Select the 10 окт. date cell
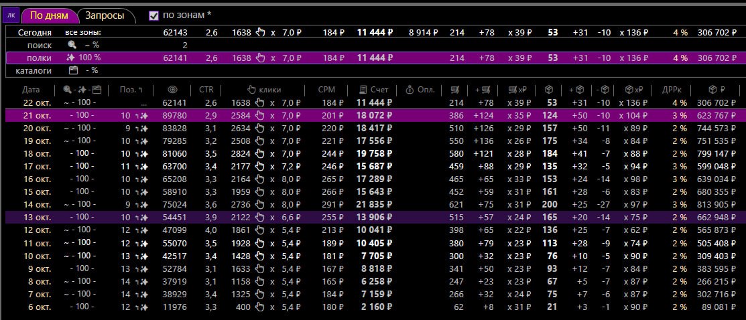 (x=37, y=256)
